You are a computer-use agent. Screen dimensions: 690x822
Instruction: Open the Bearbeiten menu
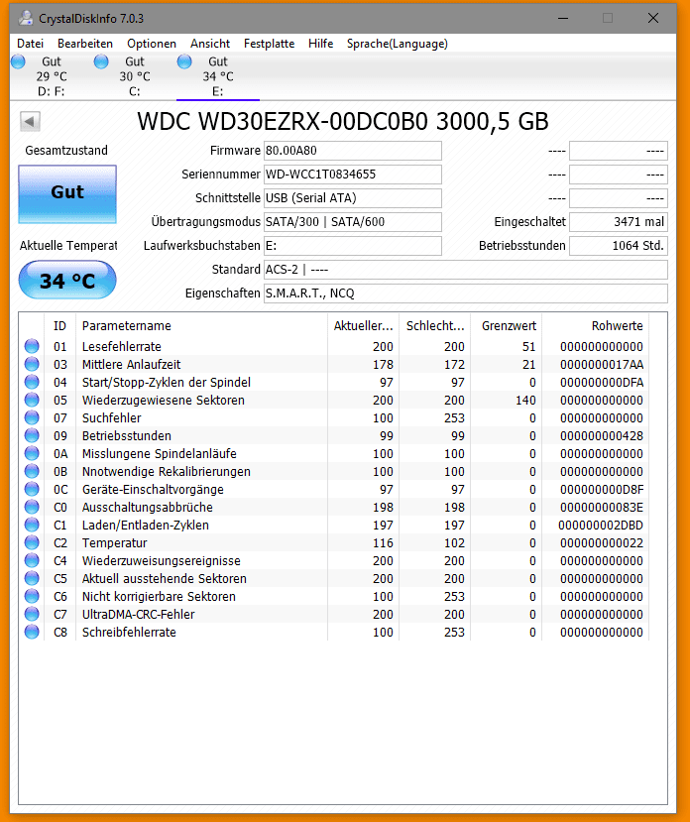click(x=85, y=44)
